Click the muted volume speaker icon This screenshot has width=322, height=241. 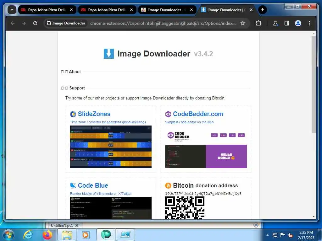290,235
